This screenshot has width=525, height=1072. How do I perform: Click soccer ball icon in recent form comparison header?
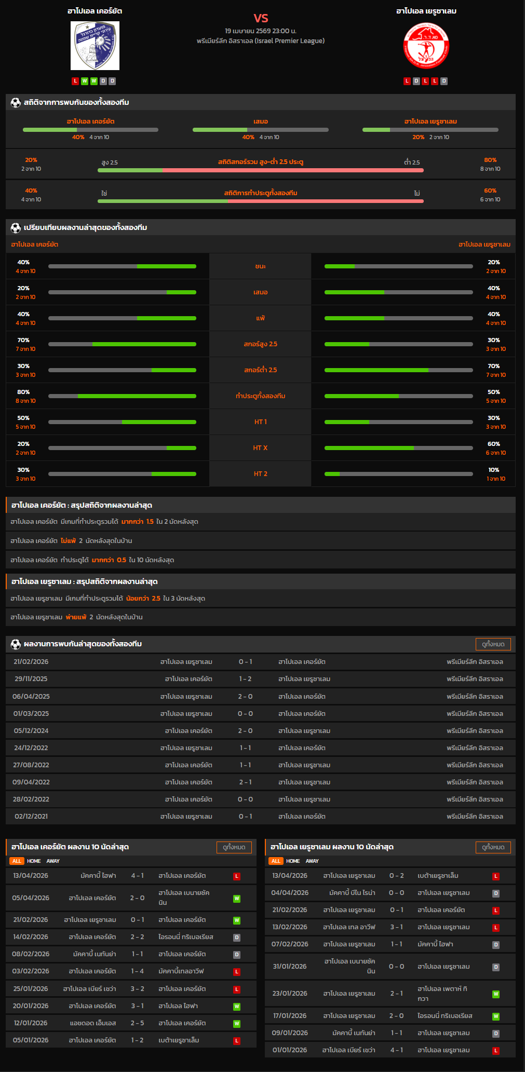pos(16,228)
